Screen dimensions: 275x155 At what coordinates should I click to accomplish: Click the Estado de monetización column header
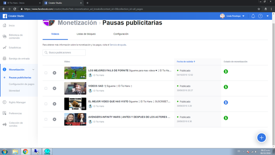coord(235,62)
